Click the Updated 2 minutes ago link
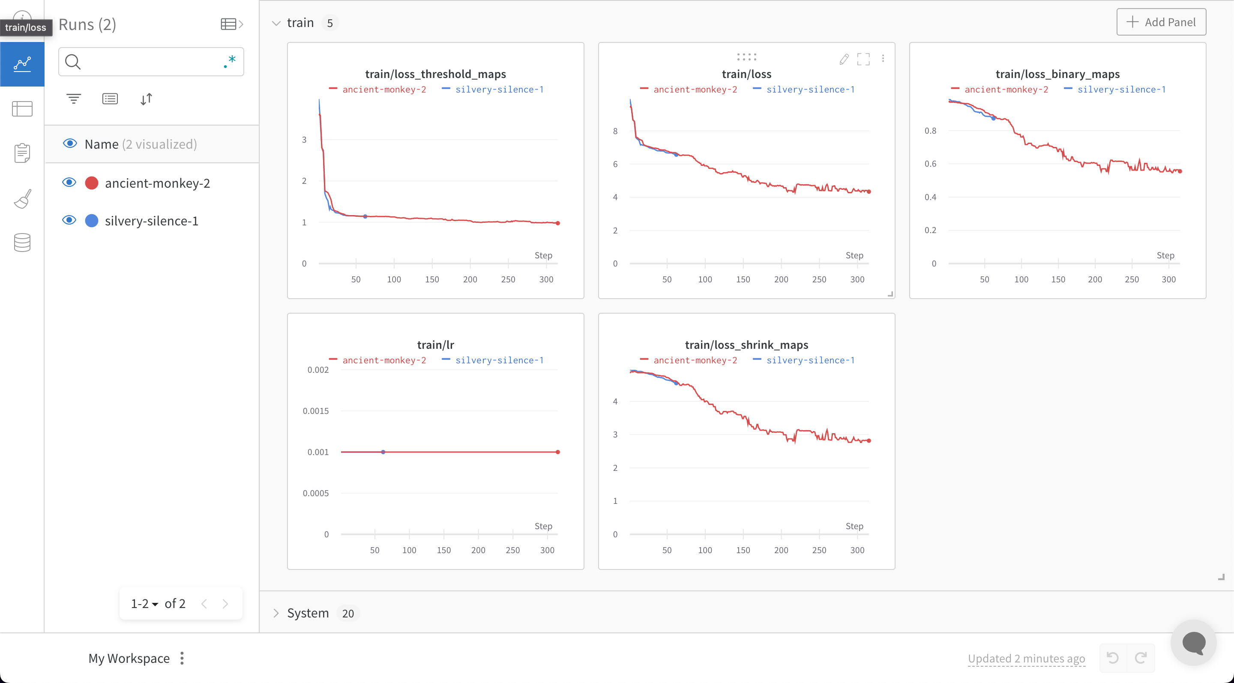1234x683 pixels. tap(1026, 658)
